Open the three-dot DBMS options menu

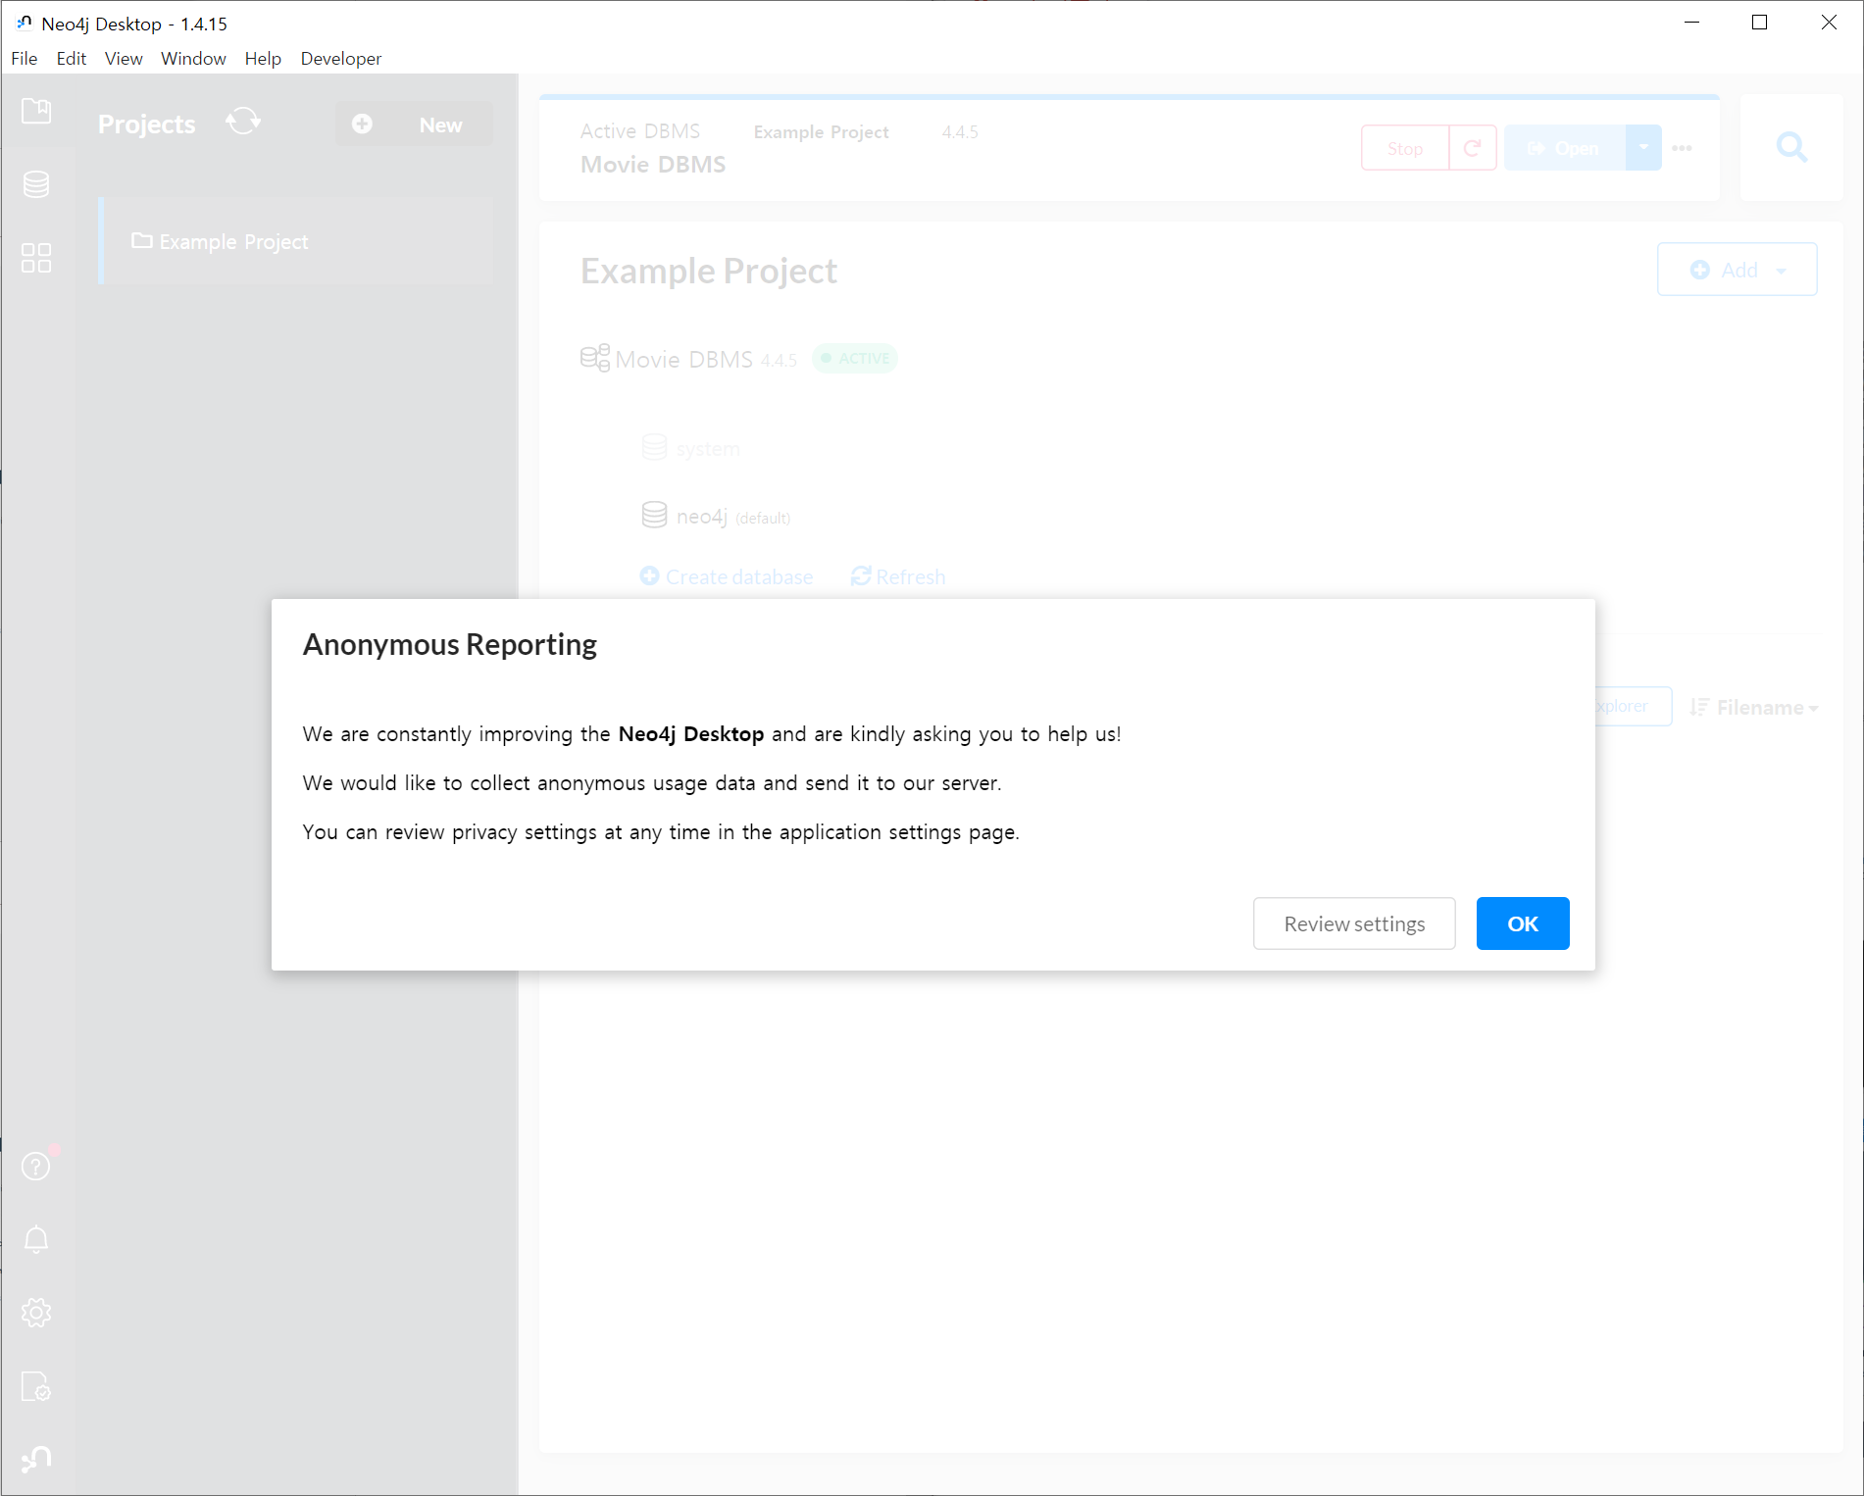click(x=1683, y=148)
